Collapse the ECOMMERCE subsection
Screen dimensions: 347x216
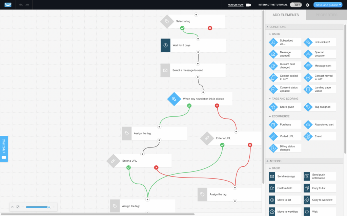click(x=270, y=116)
